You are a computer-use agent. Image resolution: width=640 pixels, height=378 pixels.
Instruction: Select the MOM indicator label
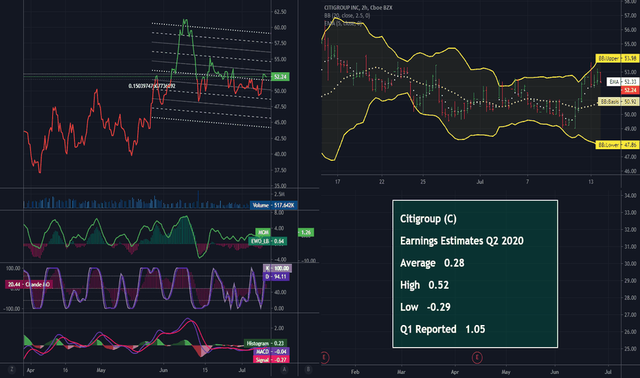coord(263,232)
